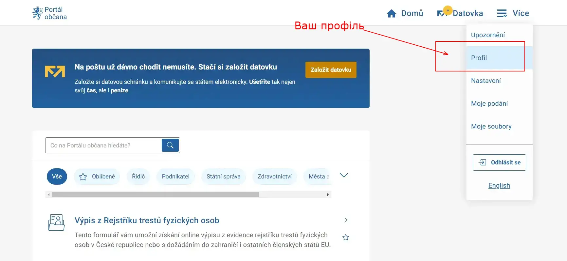Select the Města a category chip

(318, 177)
